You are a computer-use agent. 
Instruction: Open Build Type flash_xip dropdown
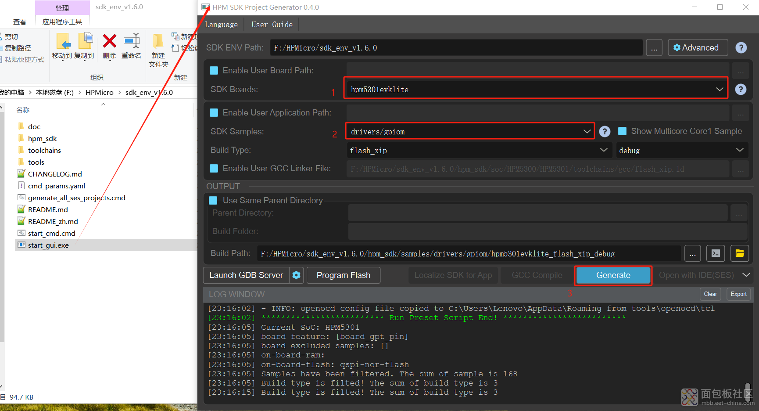479,150
